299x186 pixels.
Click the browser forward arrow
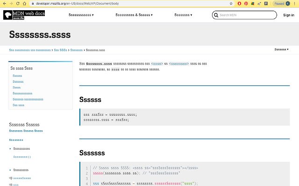click(x=11, y=3)
